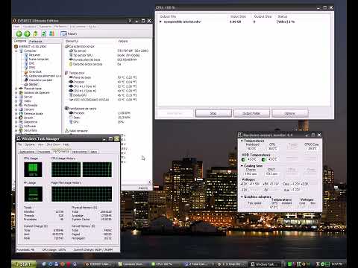Refresh the EVEREST sensor page
Viewport: 358px width, 268px height.
tap(44, 33)
